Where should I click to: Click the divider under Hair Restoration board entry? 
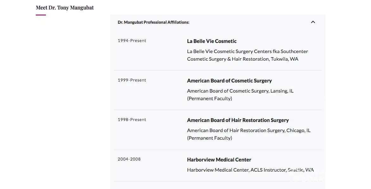217,149
